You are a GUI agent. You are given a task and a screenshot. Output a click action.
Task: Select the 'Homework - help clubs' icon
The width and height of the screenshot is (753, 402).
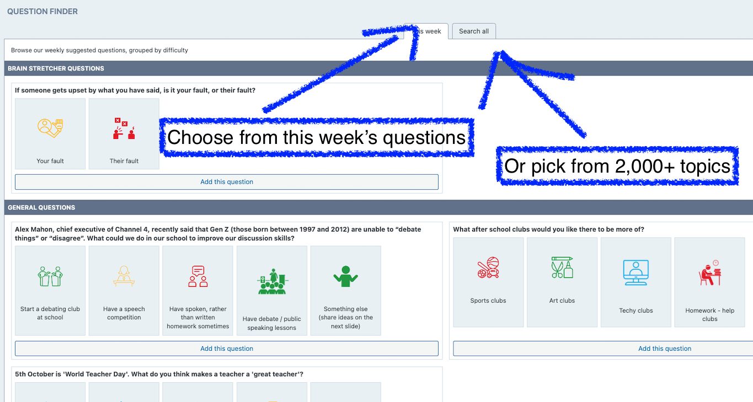[x=710, y=272]
